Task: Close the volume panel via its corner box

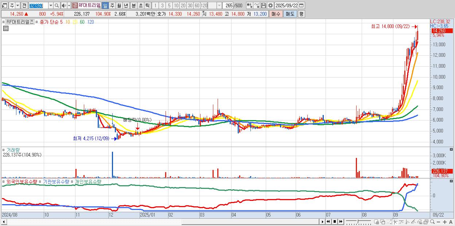Action: point(451,149)
